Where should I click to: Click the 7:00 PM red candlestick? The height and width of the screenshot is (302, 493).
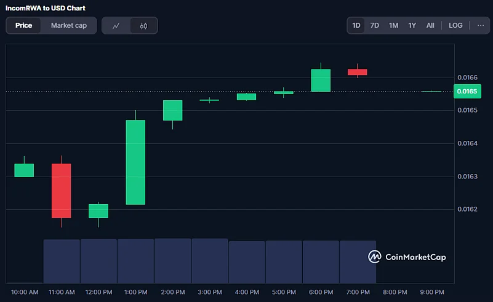(358, 72)
